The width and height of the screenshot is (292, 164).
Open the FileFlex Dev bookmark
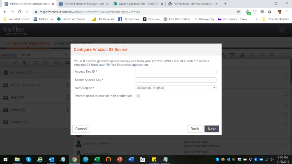pos(43,19)
